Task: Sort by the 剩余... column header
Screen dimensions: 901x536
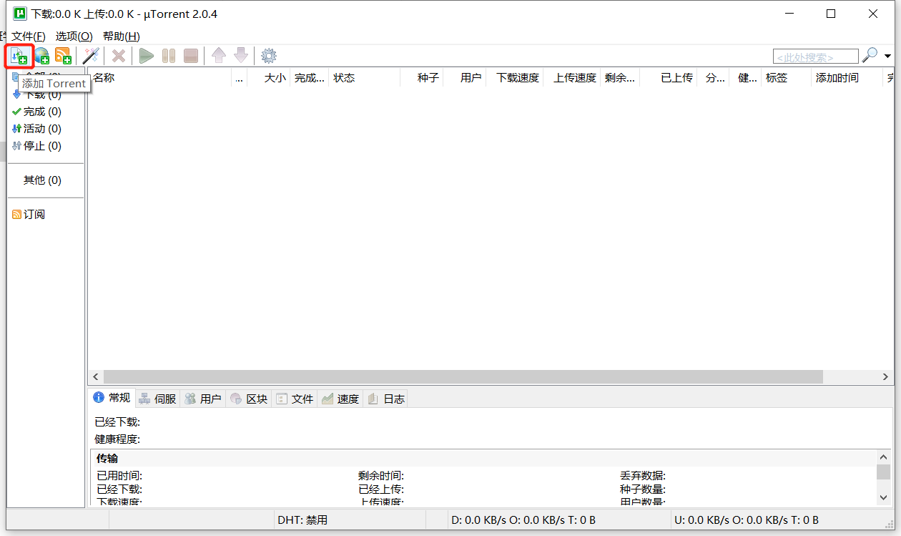Action: (x=619, y=78)
